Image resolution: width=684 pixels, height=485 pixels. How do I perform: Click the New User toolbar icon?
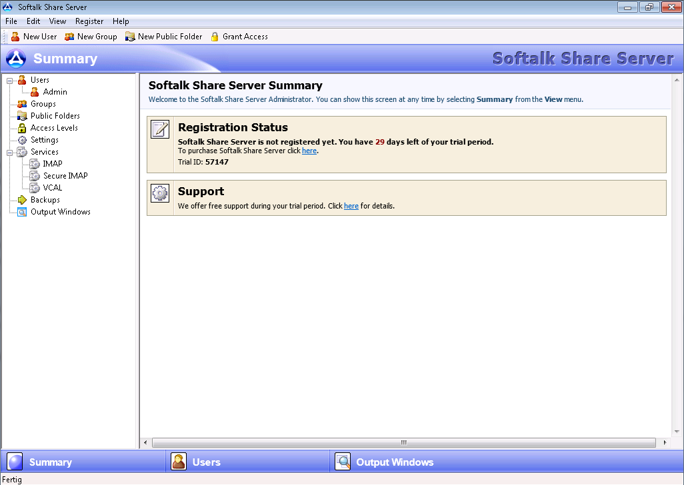pyautogui.click(x=15, y=37)
